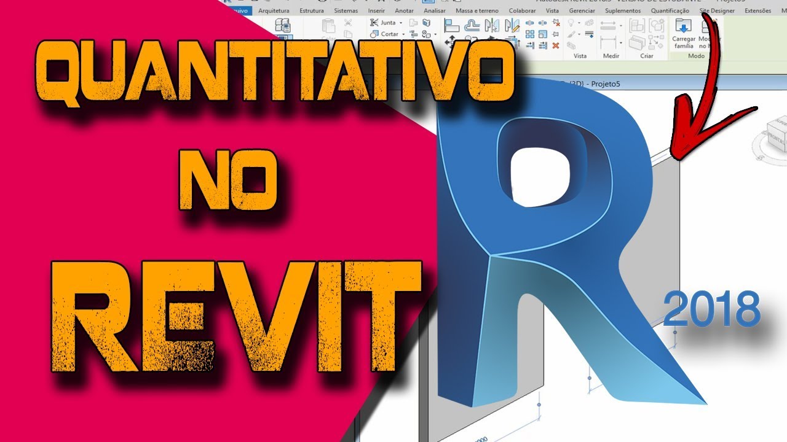Select Split with gap tool
The height and width of the screenshot is (442, 787).
pos(542,23)
